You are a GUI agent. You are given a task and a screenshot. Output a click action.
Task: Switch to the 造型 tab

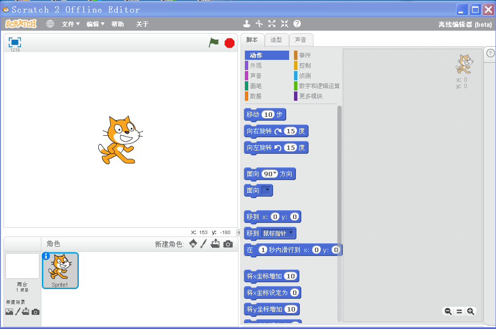[276, 40]
